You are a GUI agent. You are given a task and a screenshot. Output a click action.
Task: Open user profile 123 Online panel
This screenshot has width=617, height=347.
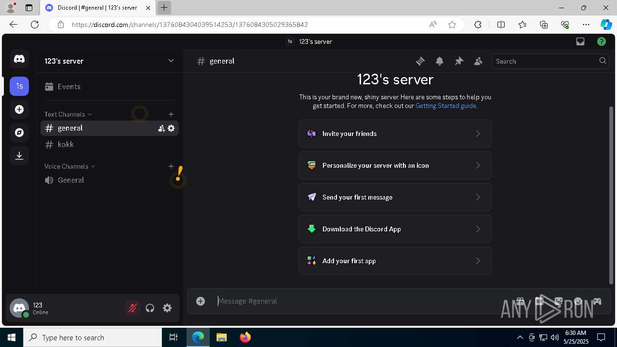(x=66, y=308)
